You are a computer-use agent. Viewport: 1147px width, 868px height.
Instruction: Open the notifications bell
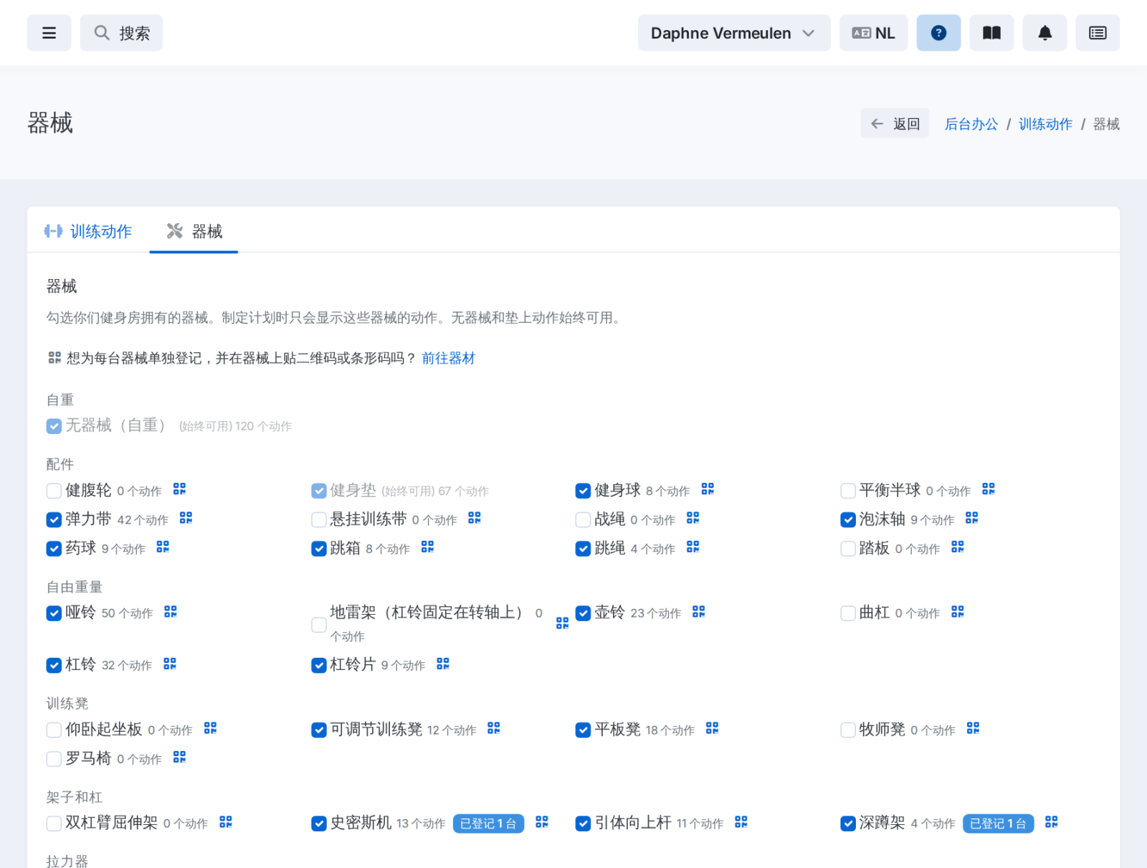(x=1044, y=33)
